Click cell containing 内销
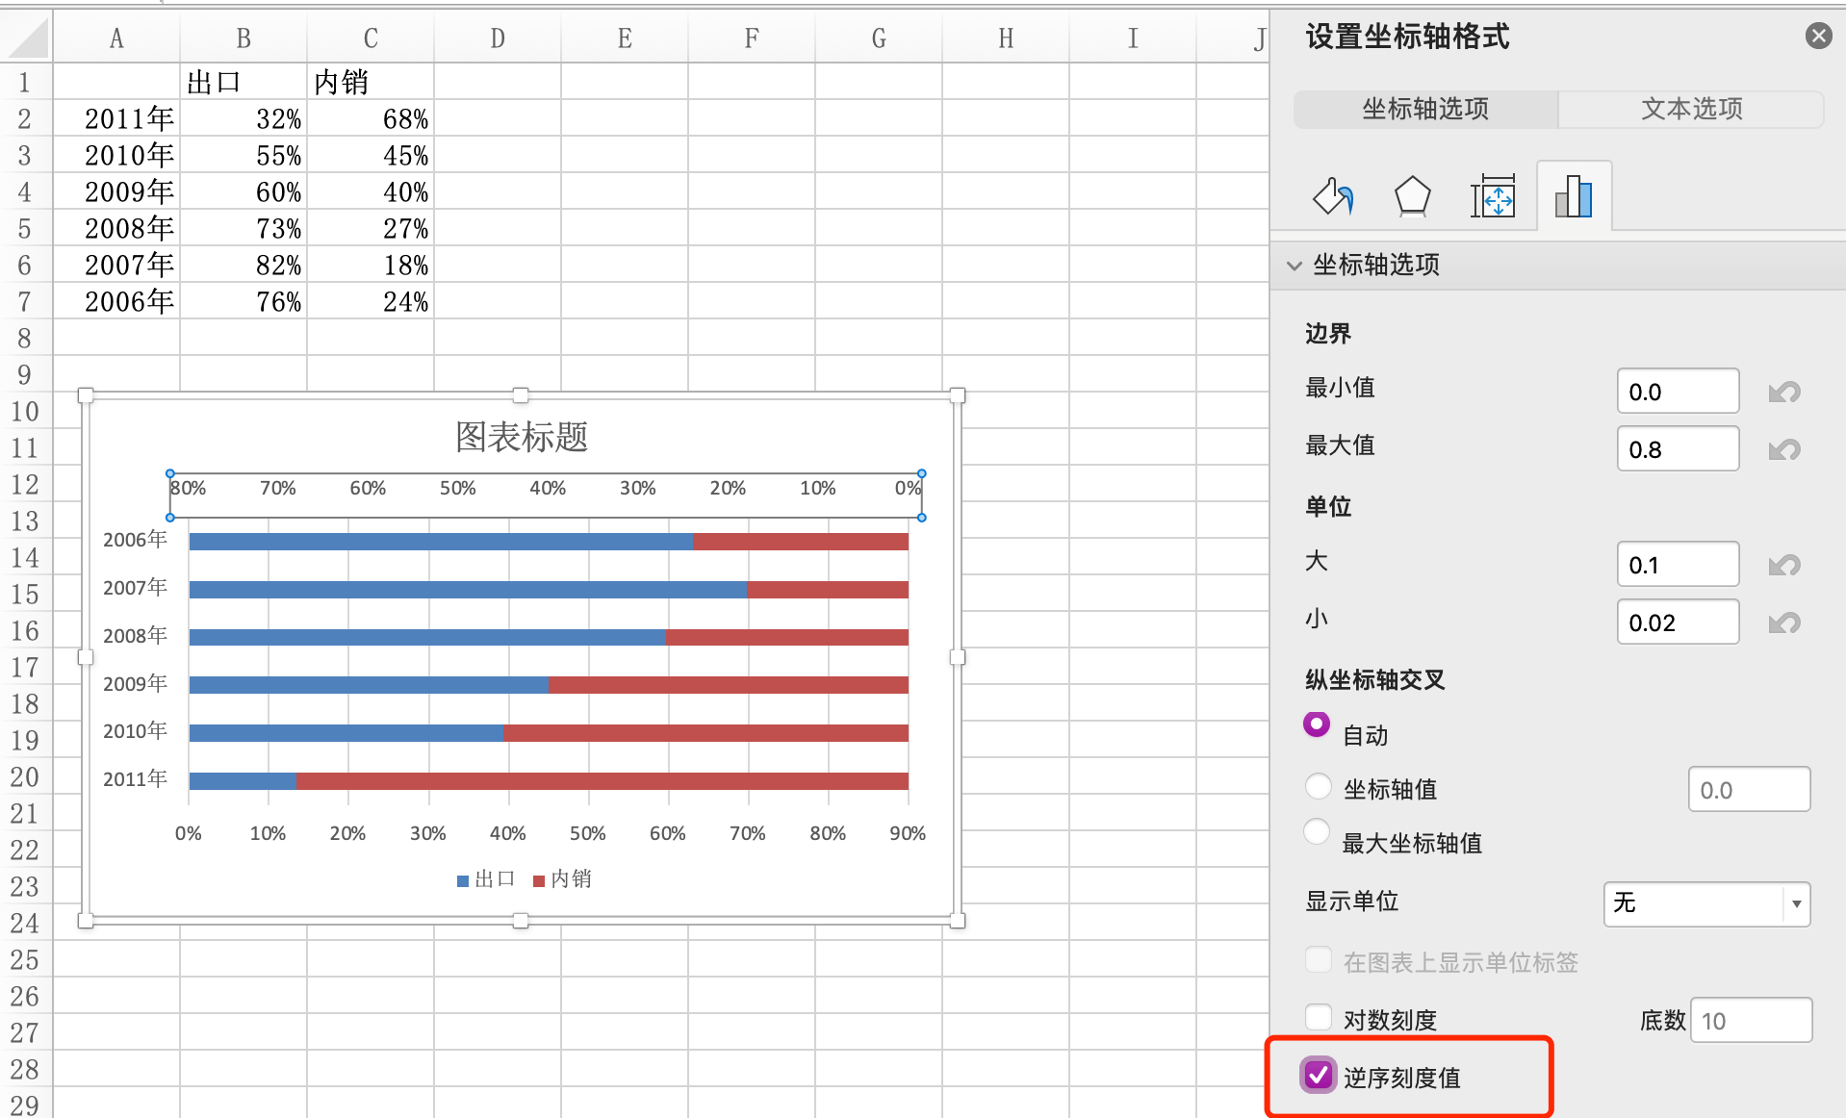This screenshot has height=1118, width=1846. (x=371, y=83)
